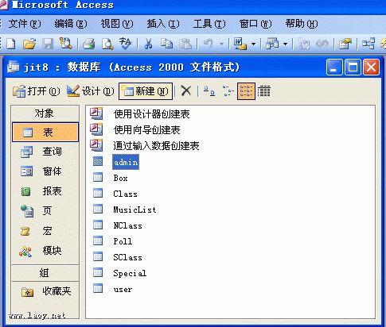Image resolution: width=386 pixels, height=327 pixels.
Task: Open a database with the folder icon
Action: [x=29, y=44]
